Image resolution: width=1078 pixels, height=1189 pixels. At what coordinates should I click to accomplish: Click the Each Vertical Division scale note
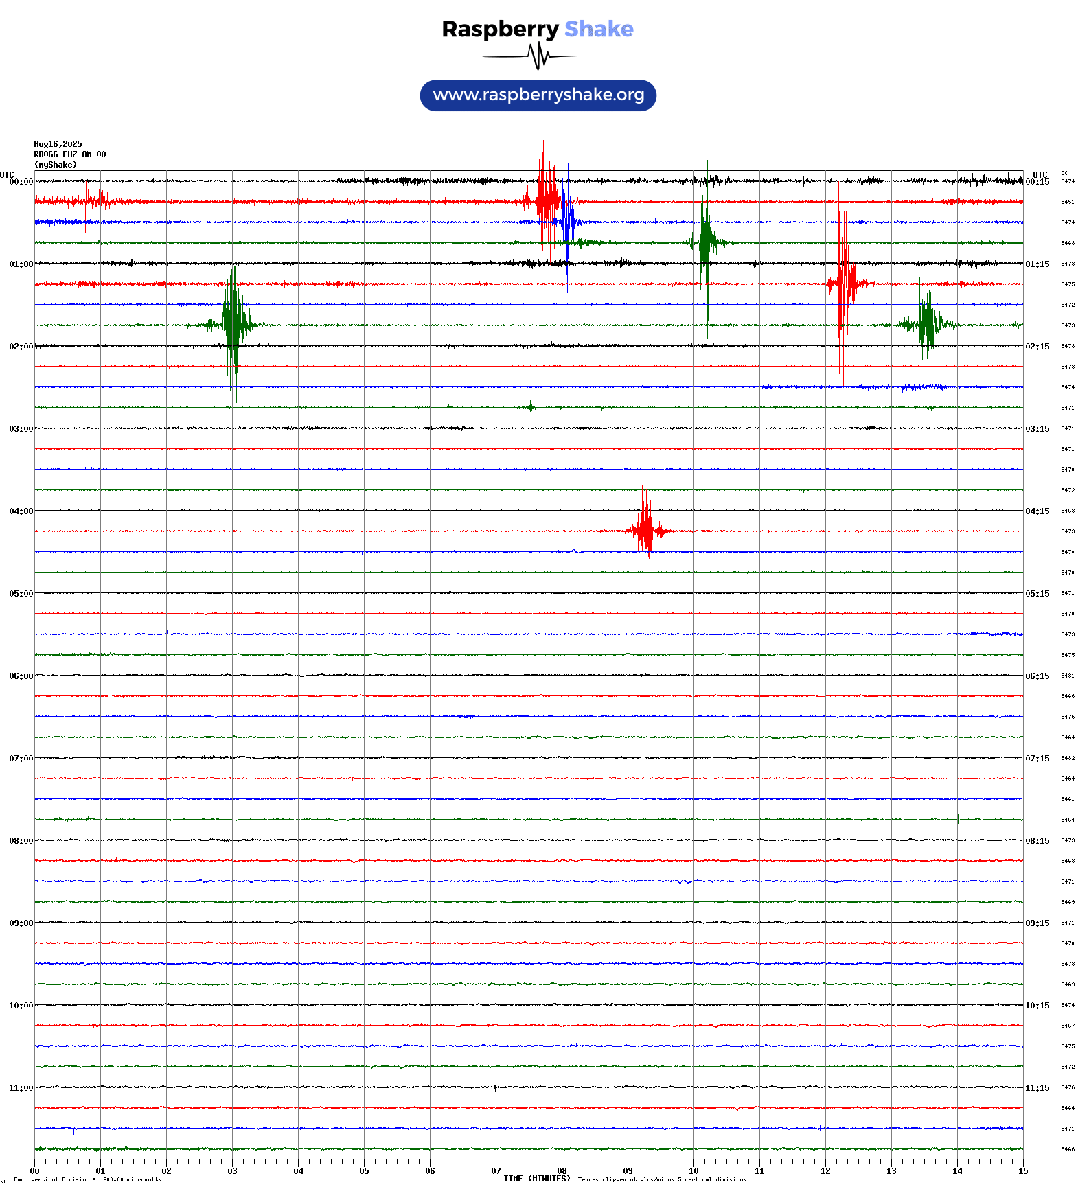coord(87,1179)
